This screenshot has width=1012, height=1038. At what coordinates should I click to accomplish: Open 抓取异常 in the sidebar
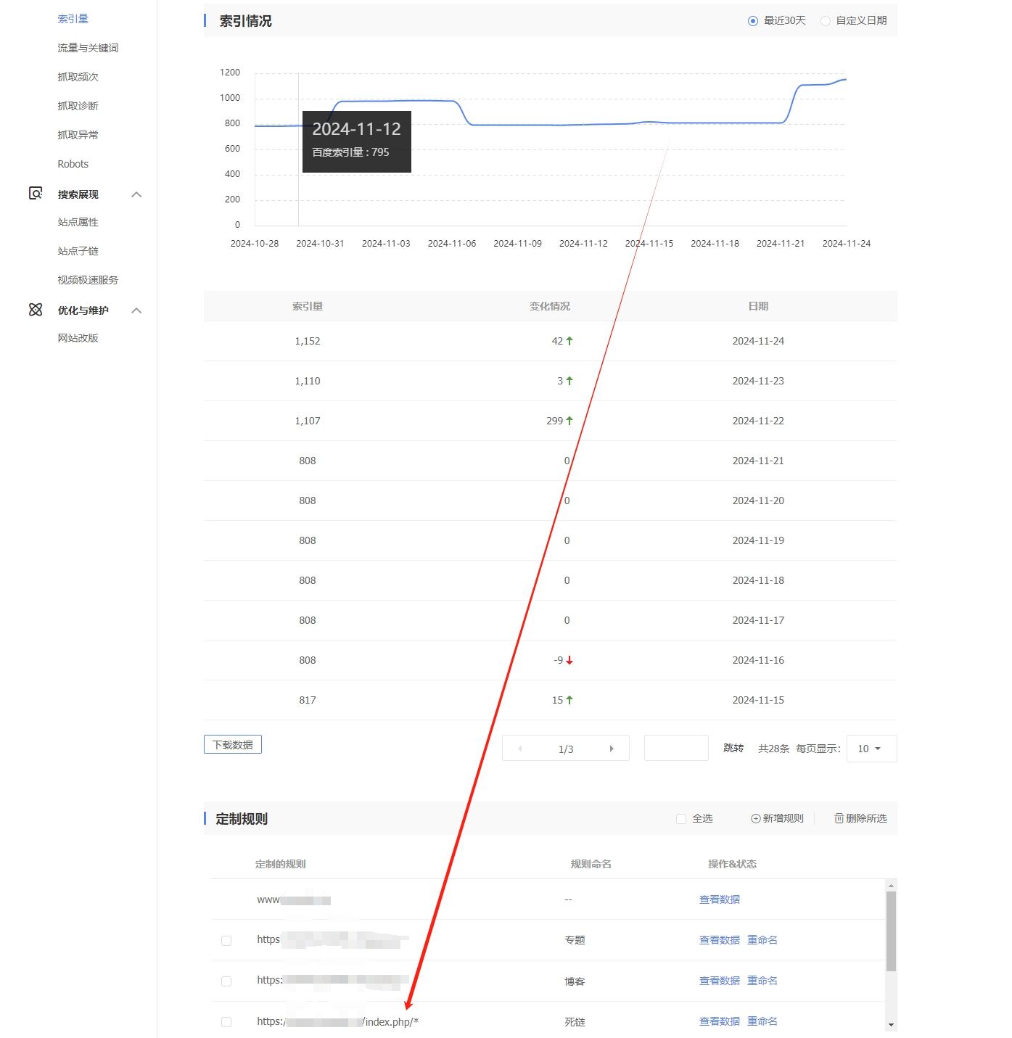(x=78, y=135)
